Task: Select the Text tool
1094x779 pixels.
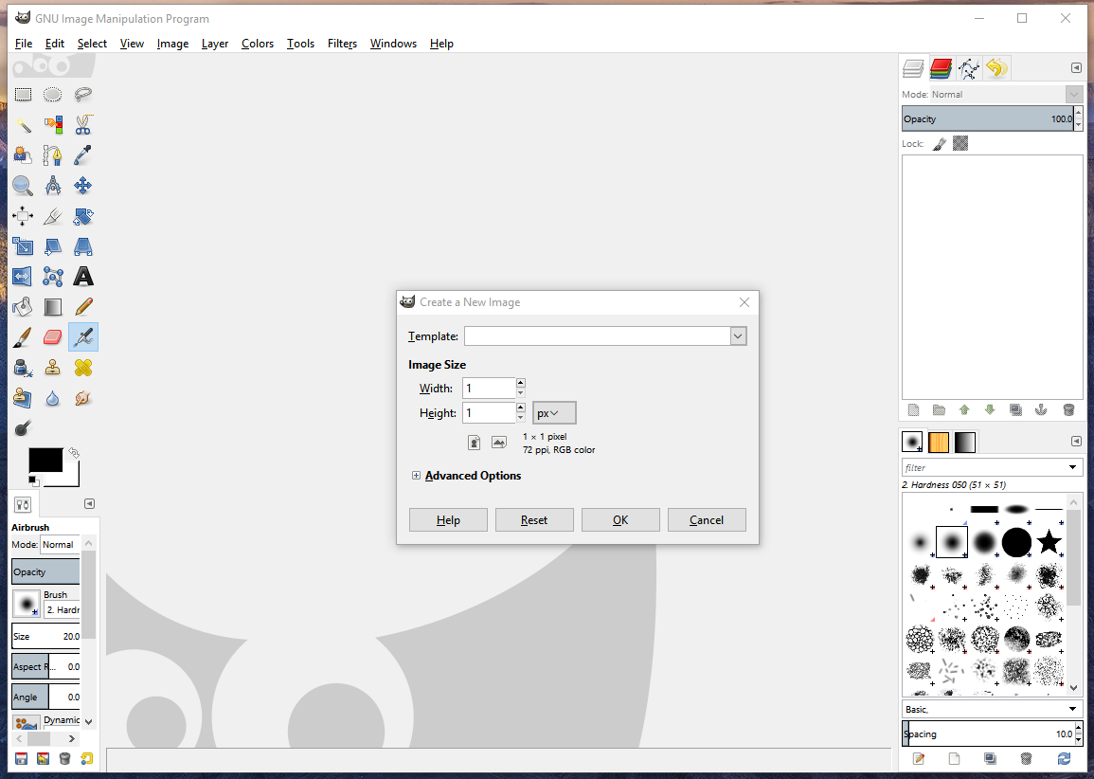Action: click(x=83, y=277)
